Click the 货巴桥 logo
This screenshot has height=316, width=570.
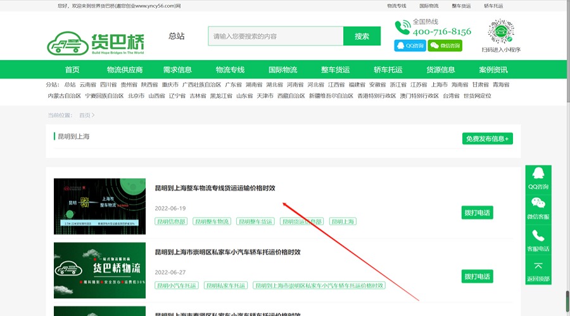[96, 42]
